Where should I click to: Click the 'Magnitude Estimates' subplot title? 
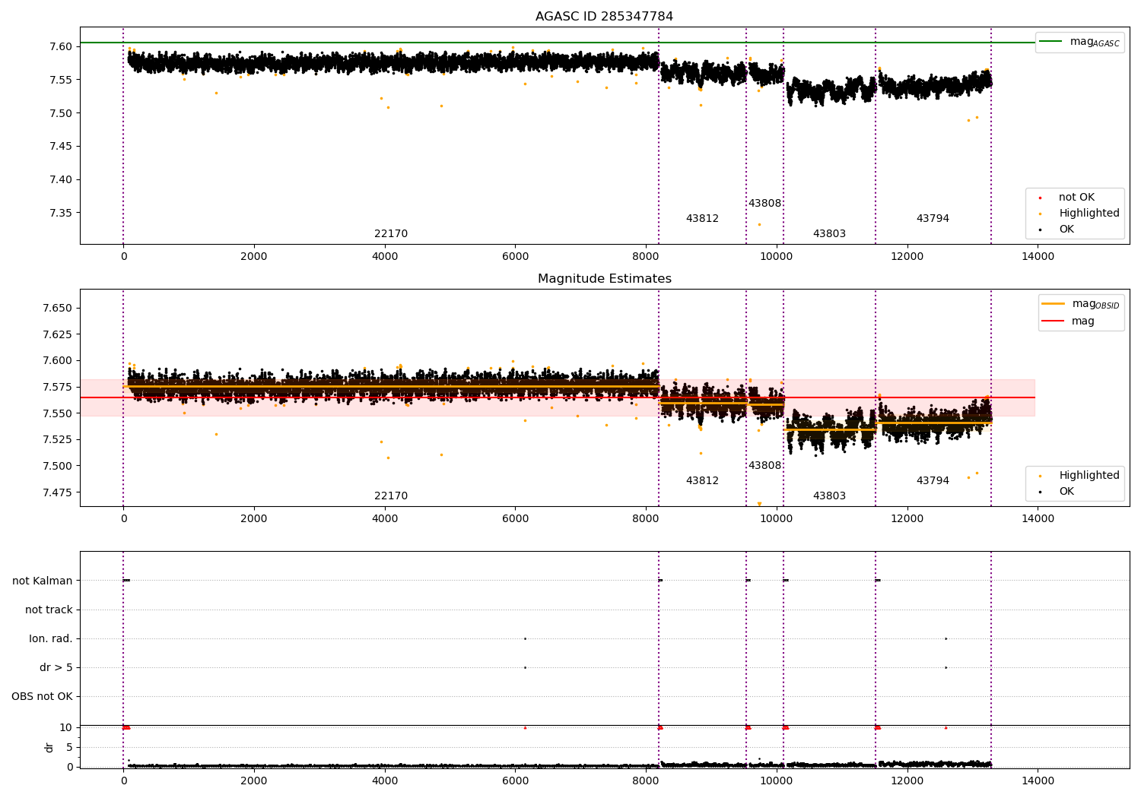click(604, 279)
